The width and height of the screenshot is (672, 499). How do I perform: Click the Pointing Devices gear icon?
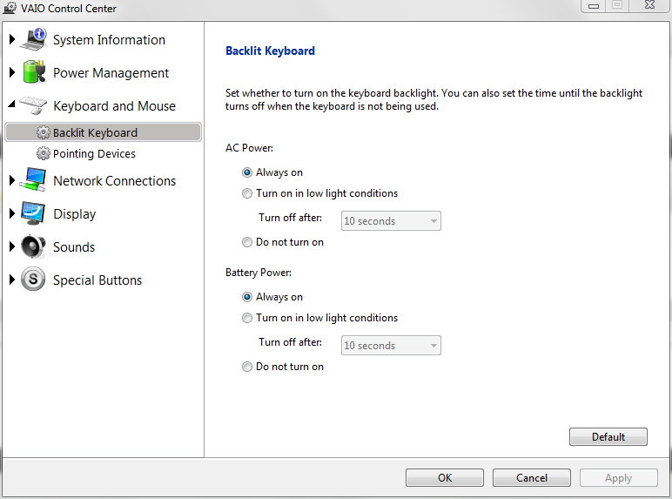43,153
